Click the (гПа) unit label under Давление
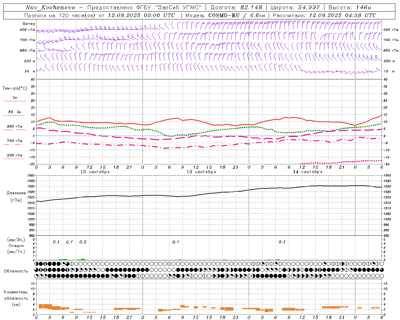This screenshot has height=320, width=400. [16, 200]
